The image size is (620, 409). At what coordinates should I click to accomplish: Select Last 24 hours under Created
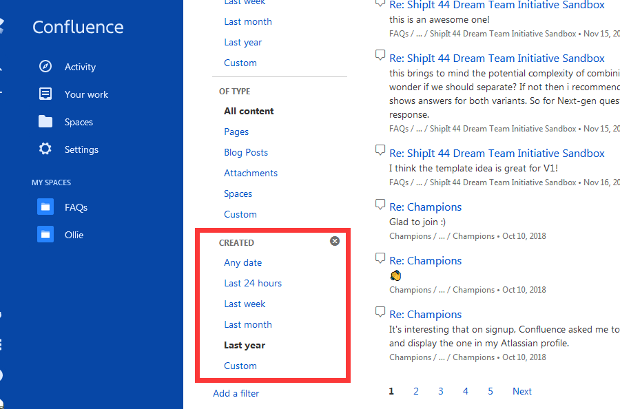click(253, 283)
